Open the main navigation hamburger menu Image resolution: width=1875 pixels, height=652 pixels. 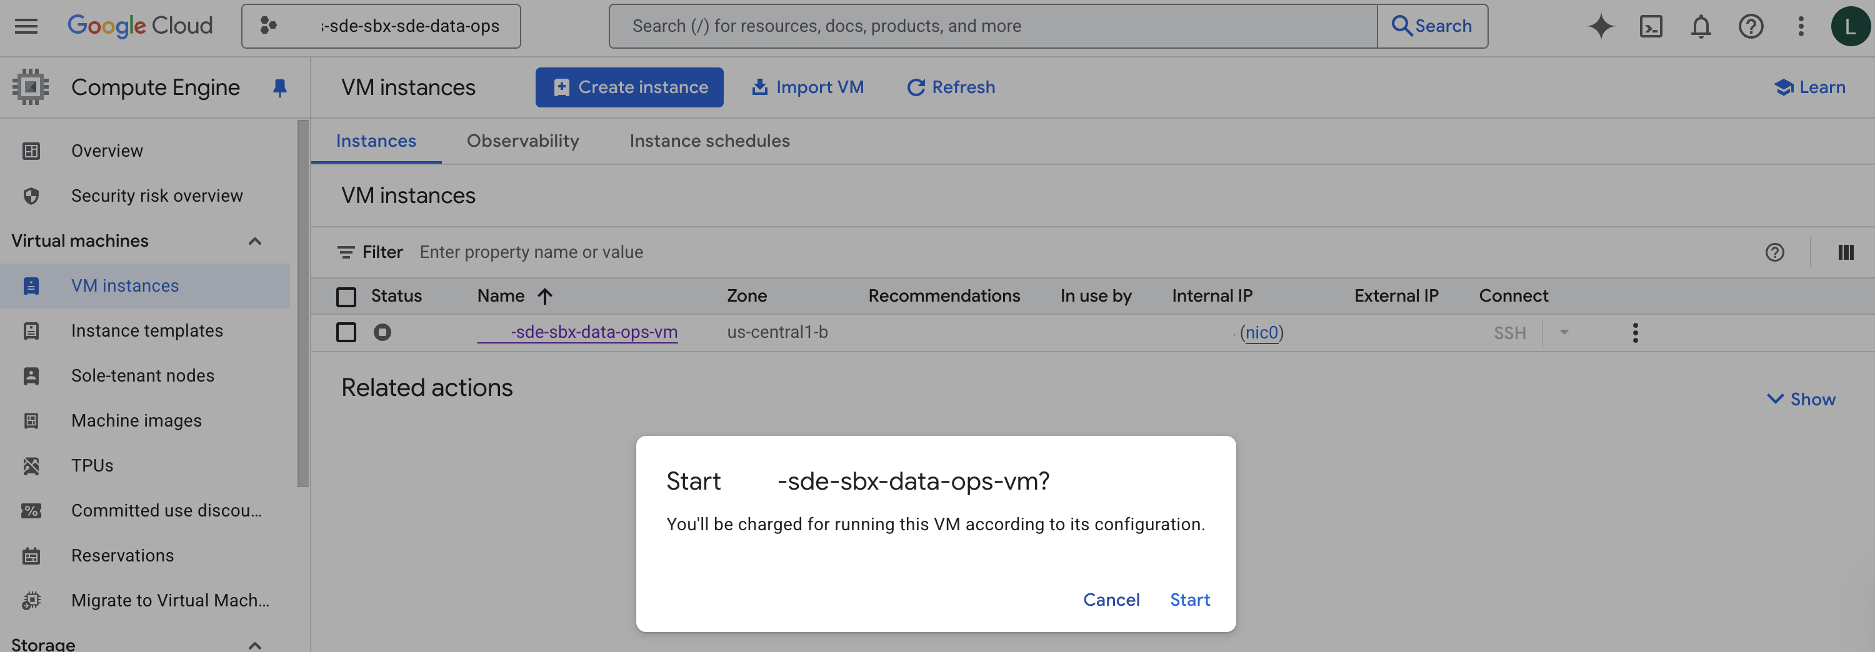pos(26,26)
